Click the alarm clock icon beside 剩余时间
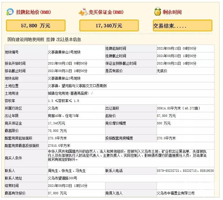This screenshot has height=200, width=223. tap(157, 12)
